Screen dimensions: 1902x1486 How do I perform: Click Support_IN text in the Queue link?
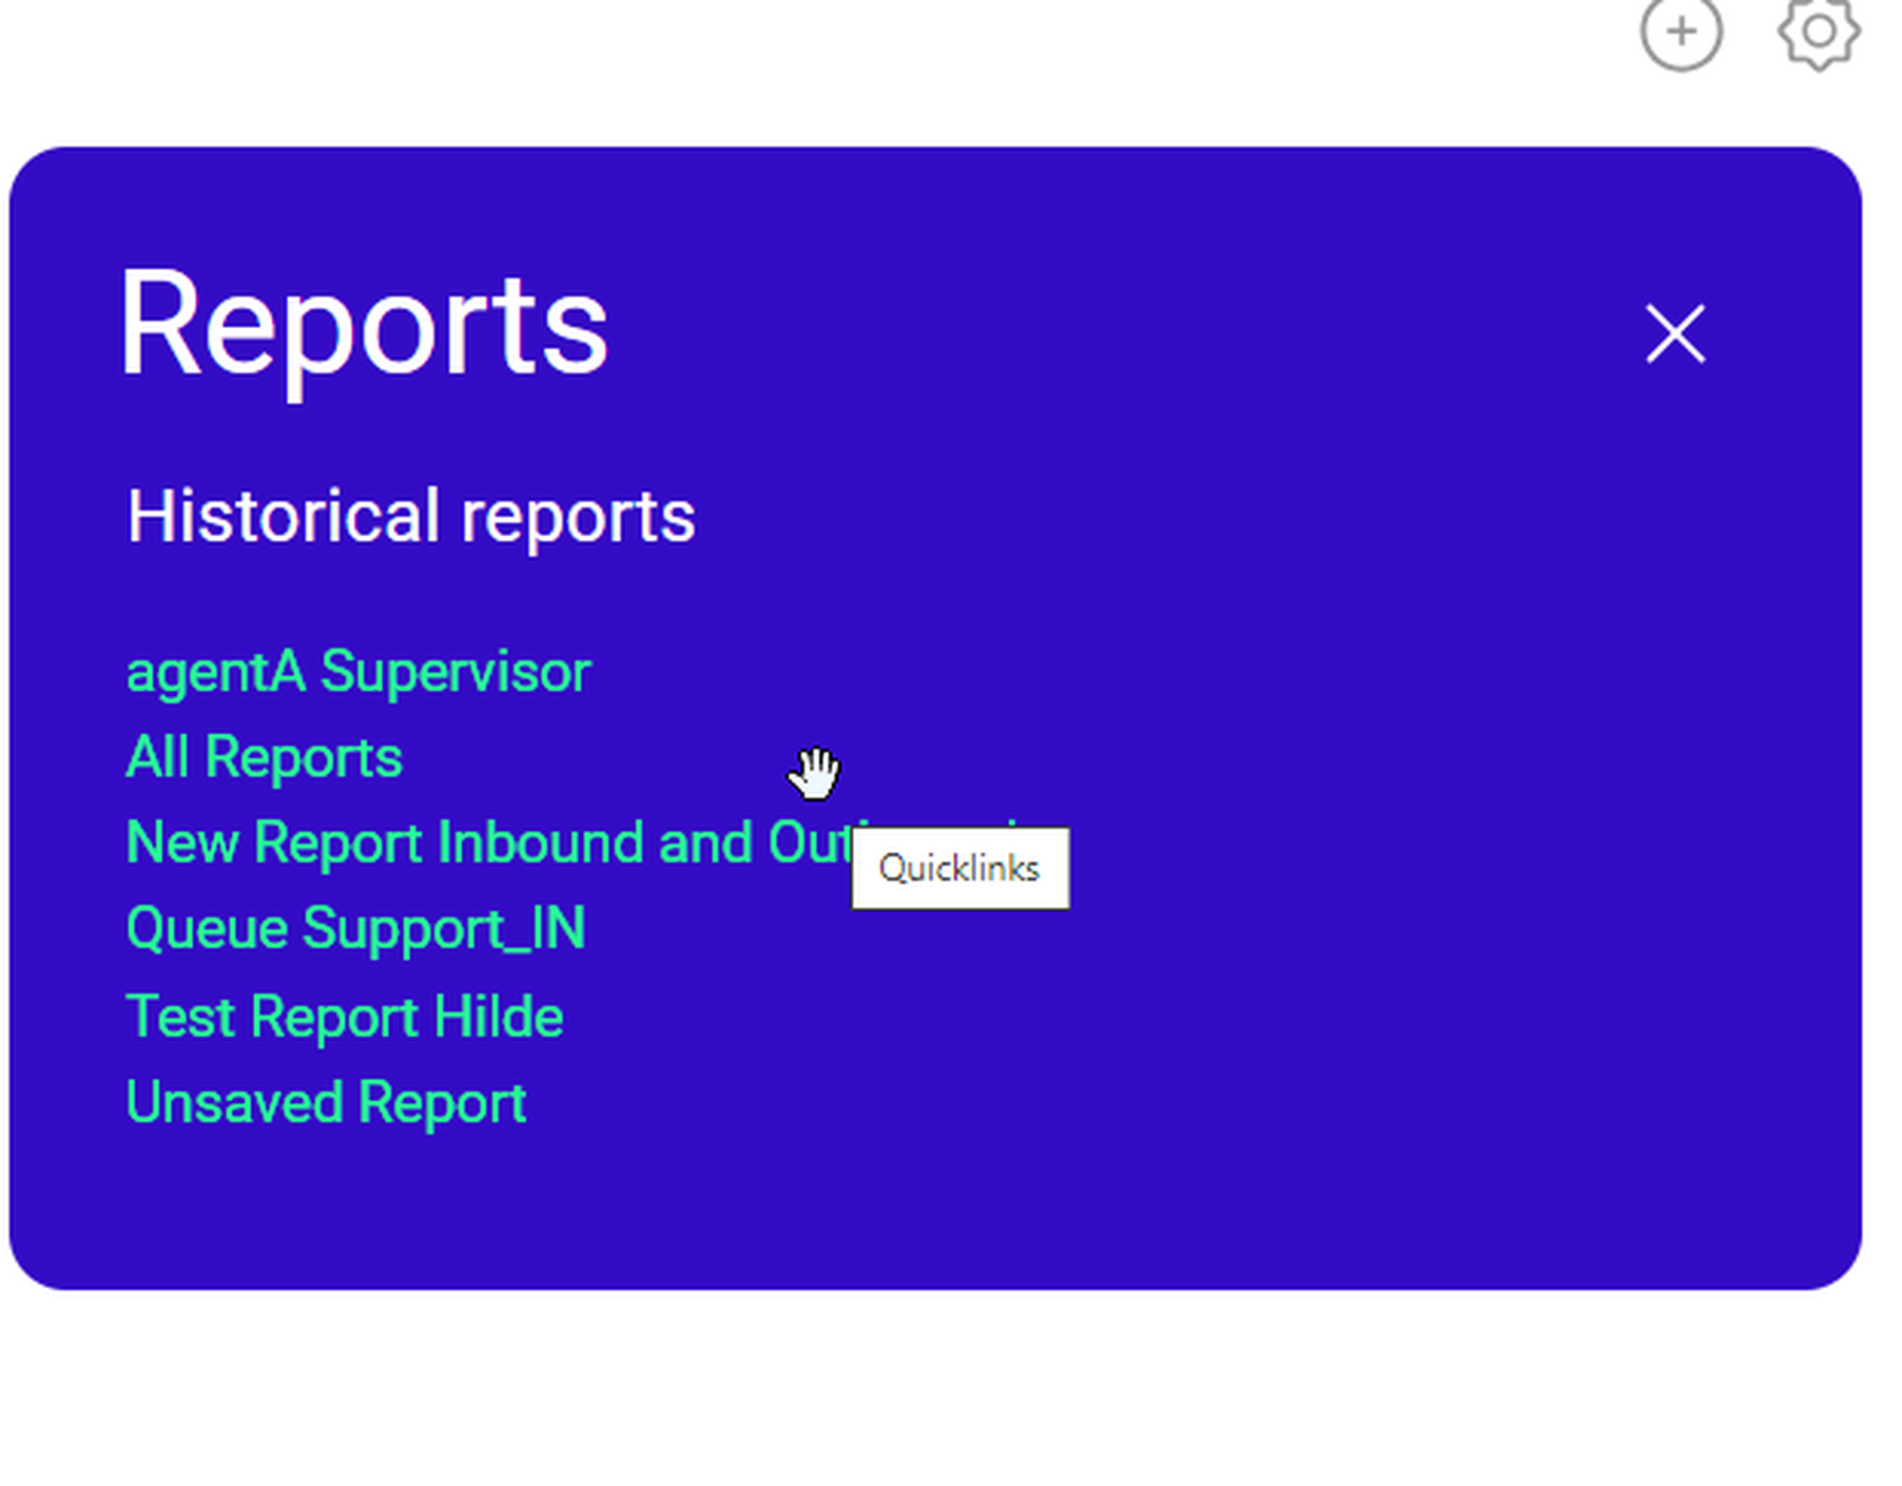[443, 929]
